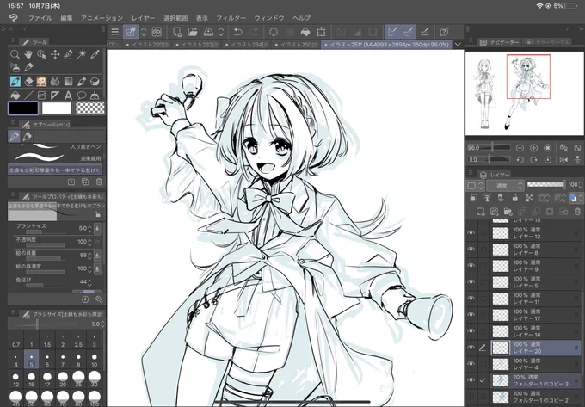Tick the checkbox beside レイヤー 5
The image size is (585, 407).
click(x=483, y=281)
